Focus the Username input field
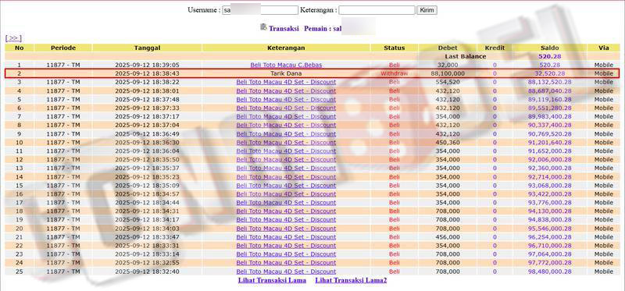 260,10
